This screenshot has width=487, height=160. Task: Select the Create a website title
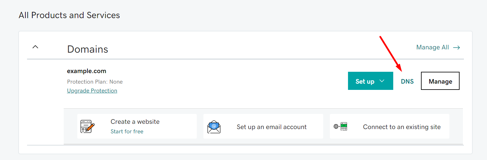pyautogui.click(x=135, y=121)
